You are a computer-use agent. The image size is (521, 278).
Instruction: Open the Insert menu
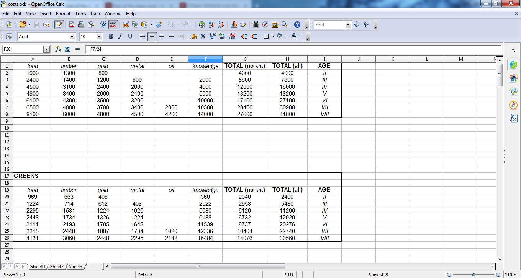[x=46, y=14]
